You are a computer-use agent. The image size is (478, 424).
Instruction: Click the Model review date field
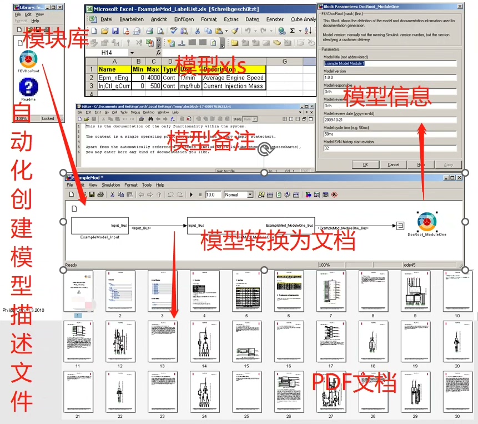point(390,120)
